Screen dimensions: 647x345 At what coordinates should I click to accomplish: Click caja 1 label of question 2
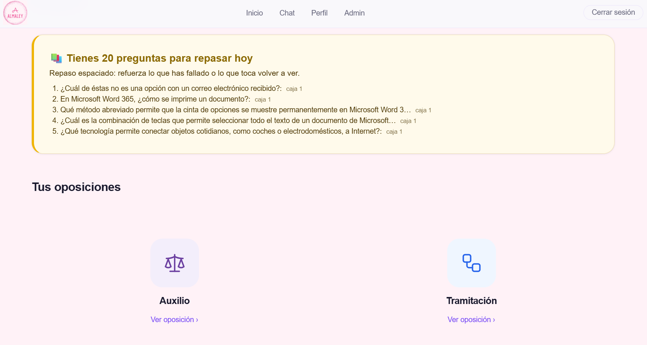(263, 99)
